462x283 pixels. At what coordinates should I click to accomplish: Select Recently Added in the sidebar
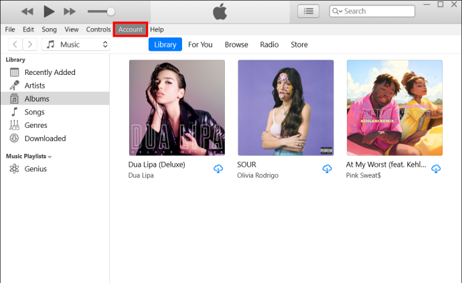50,72
